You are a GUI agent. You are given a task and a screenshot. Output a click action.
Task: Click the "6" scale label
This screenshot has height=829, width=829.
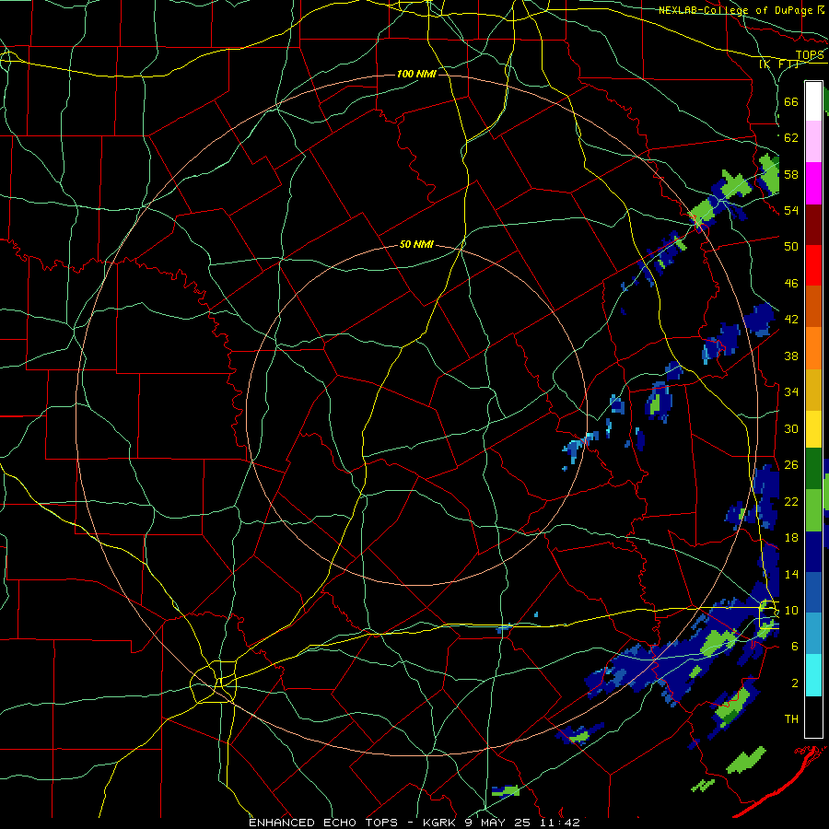coord(795,646)
